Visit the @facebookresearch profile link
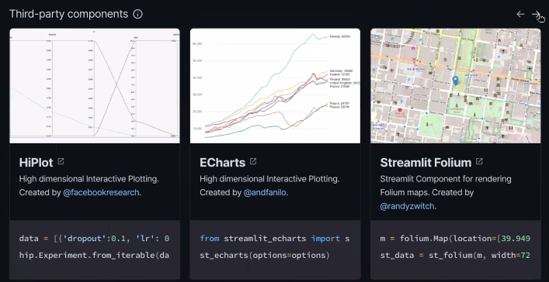The width and height of the screenshot is (549, 282). coord(101,193)
